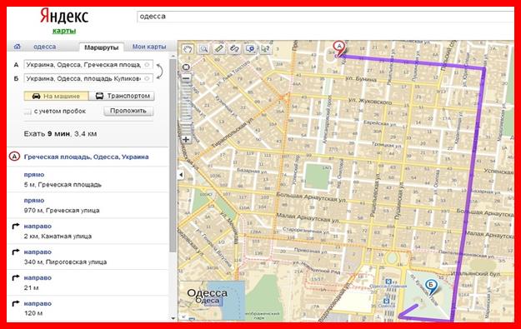Click the 340 м, Пироговская улица text
Viewport: 521px width, 329px height.
(65, 262)
